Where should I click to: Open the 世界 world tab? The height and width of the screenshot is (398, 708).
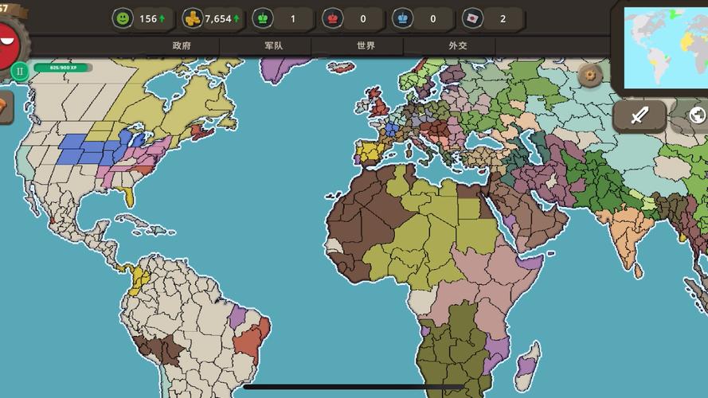(366, 45)
